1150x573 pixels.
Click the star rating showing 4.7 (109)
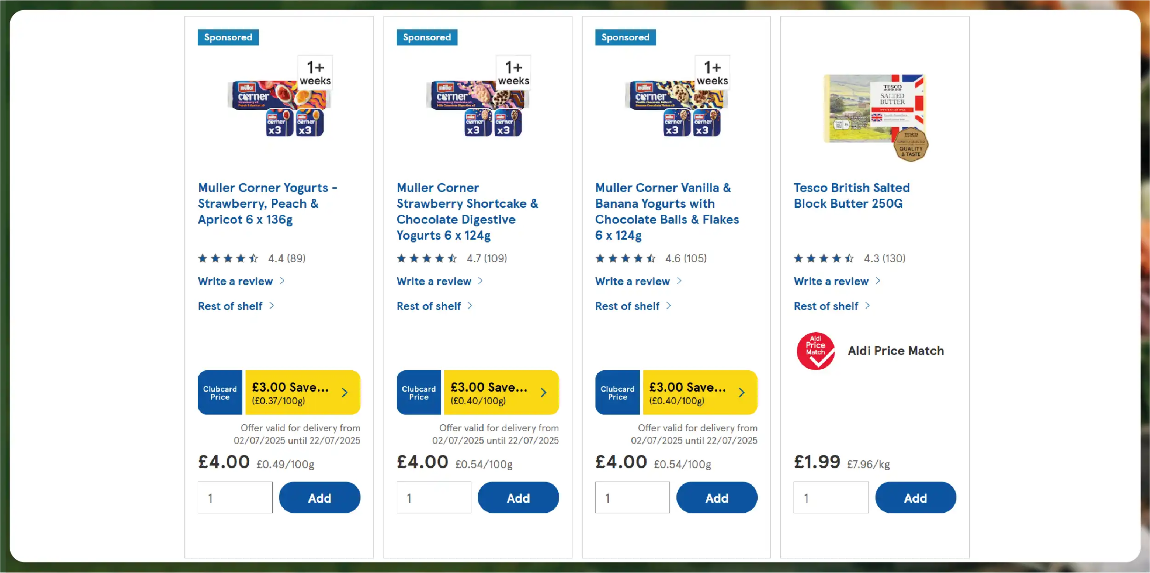427,258
